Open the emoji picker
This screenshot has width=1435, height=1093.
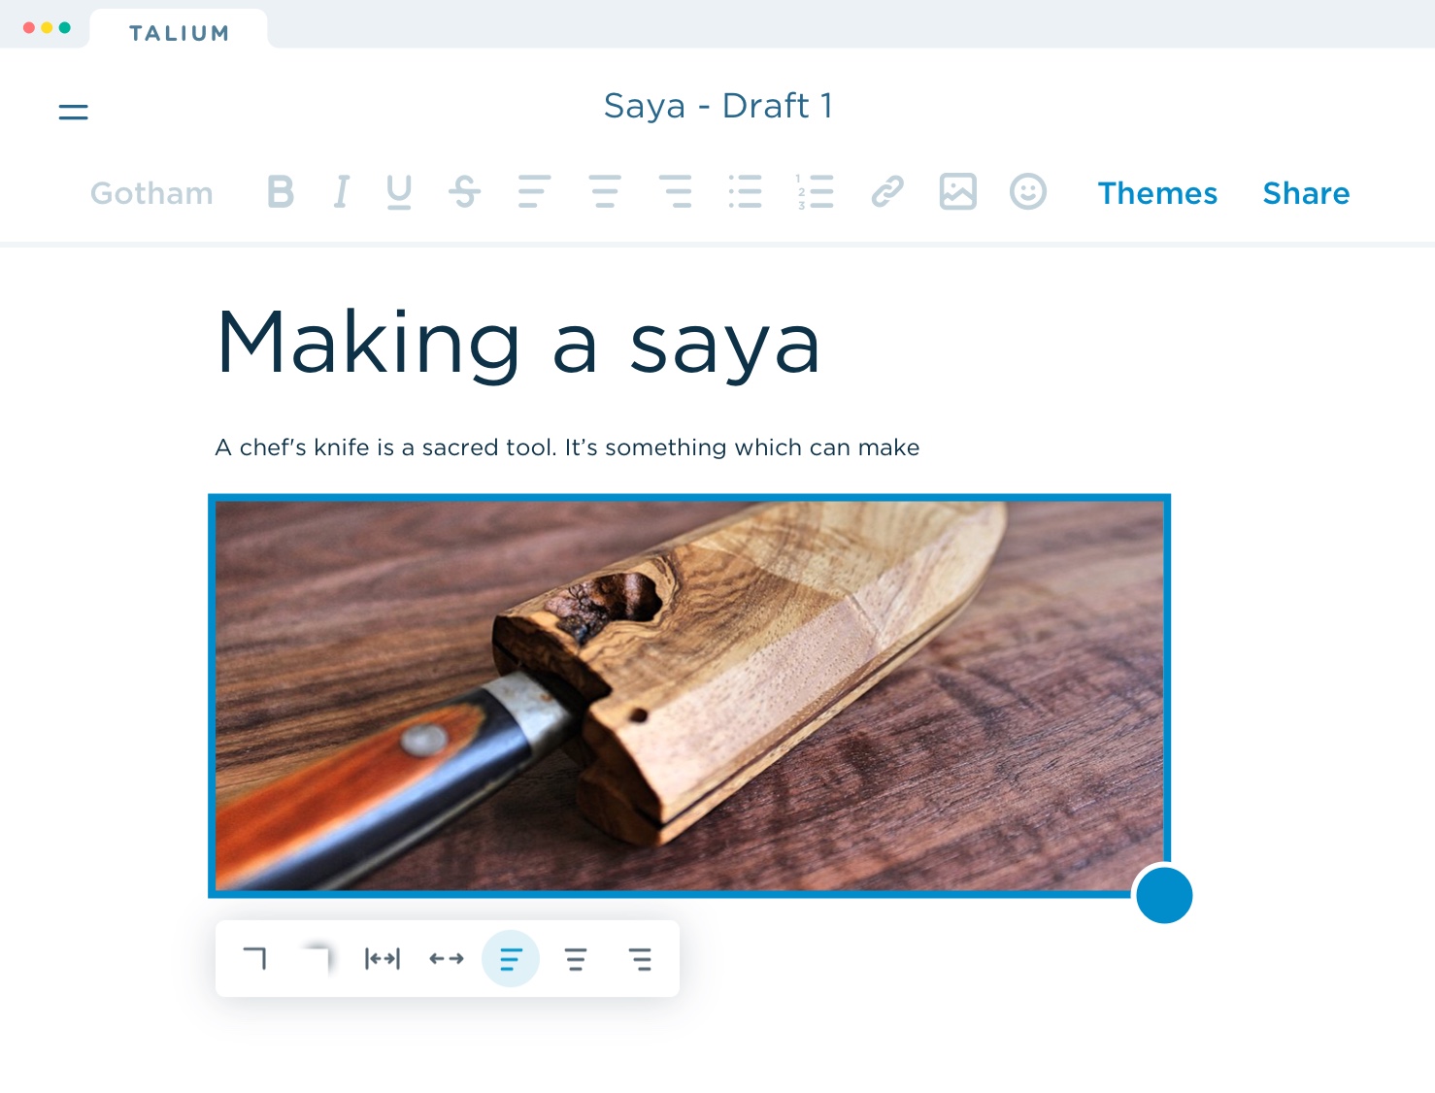1027,192
